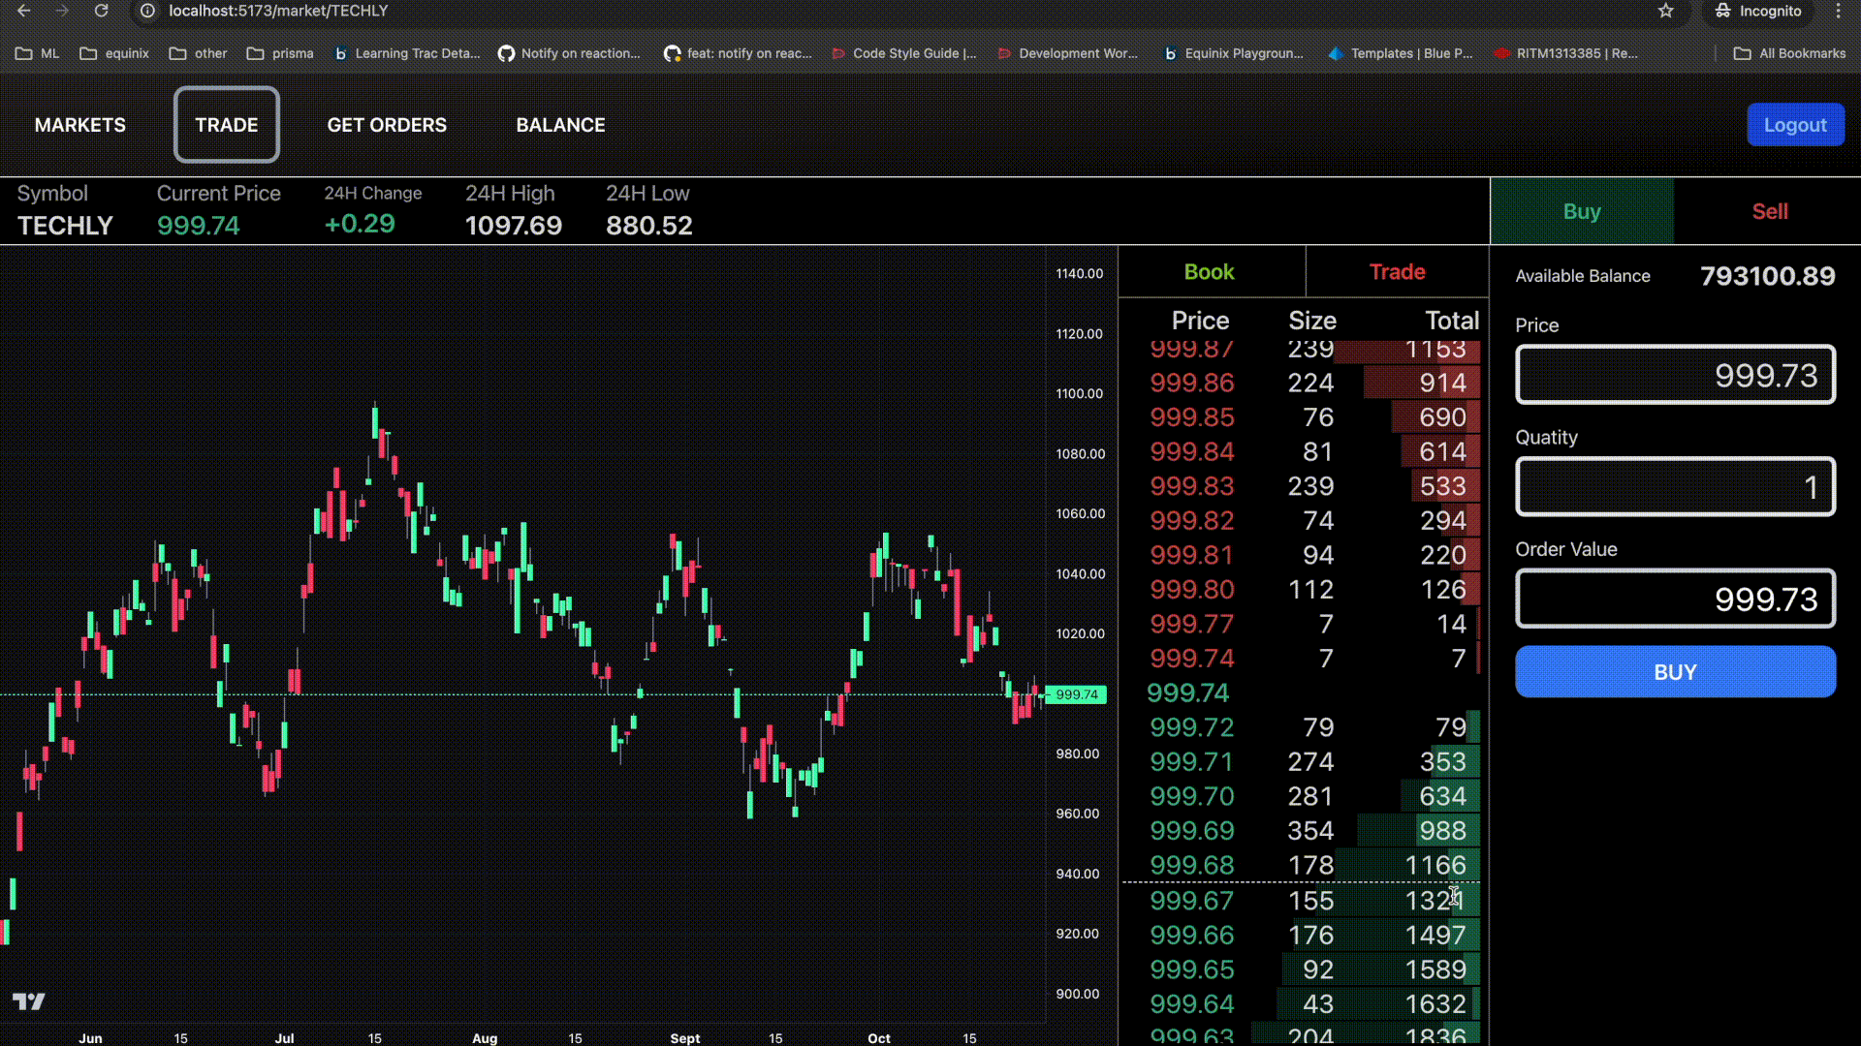
Task: Click the page reload icon
Action: pyautogui.click(x=101, y=11)
